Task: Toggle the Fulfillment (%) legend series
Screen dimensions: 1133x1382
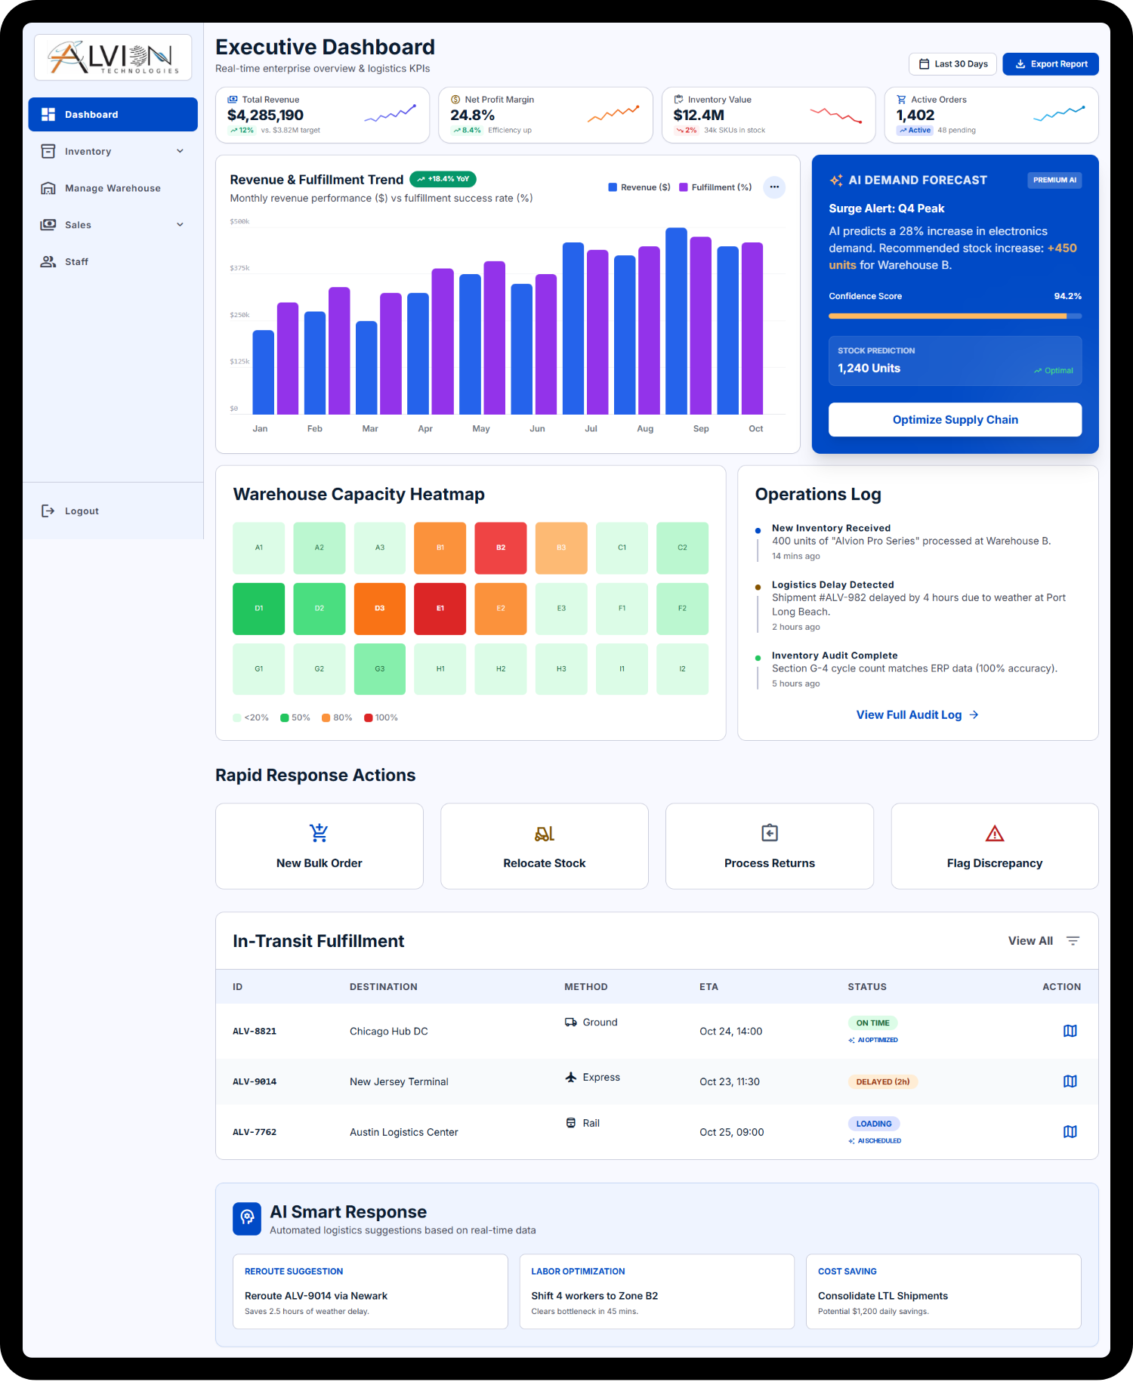Action: (x=715, y=187)
